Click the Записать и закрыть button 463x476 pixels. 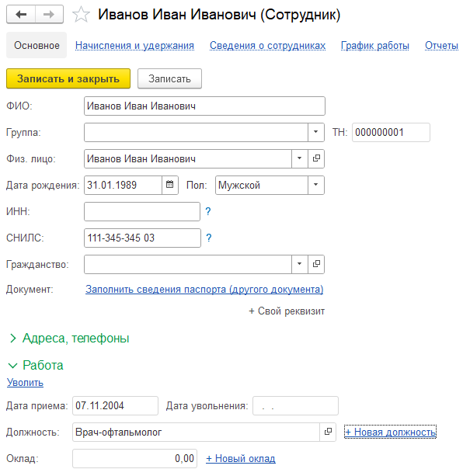(68, 78)
